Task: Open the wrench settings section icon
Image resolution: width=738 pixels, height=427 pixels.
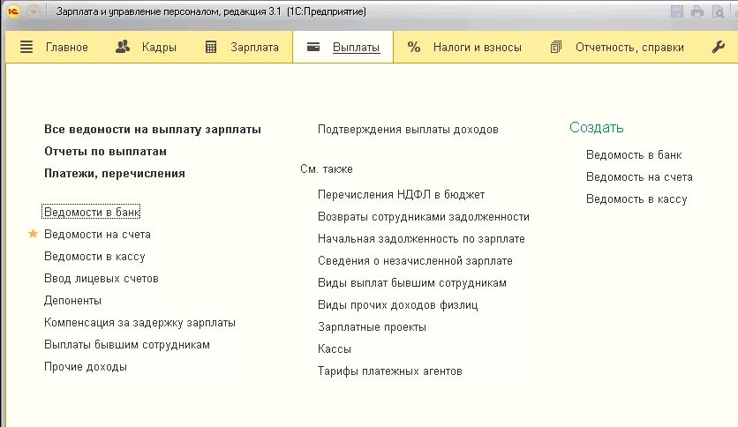Action: [719, 47]
